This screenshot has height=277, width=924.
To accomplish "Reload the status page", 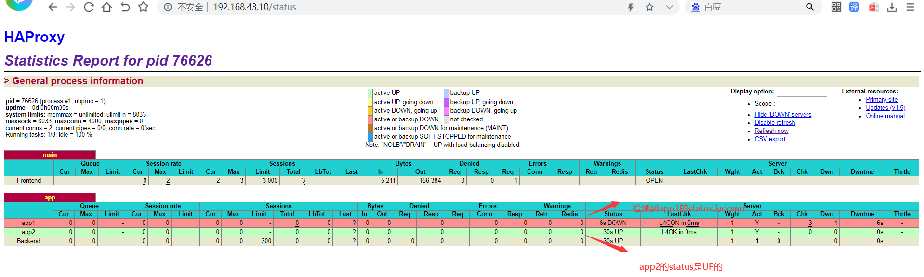I will (89, 7).
